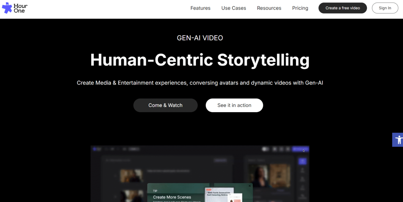This screenshot has height=202, width=403.
Task: Open the Resources menu
Action: pos(269,8)
